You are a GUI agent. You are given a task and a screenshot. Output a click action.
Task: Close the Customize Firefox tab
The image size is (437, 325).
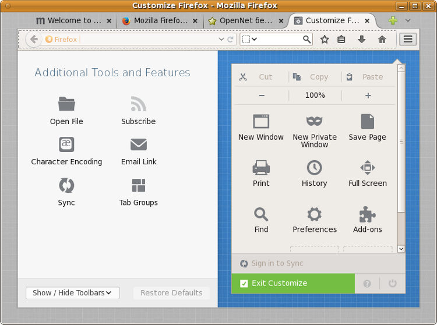[x=367, y=20]
